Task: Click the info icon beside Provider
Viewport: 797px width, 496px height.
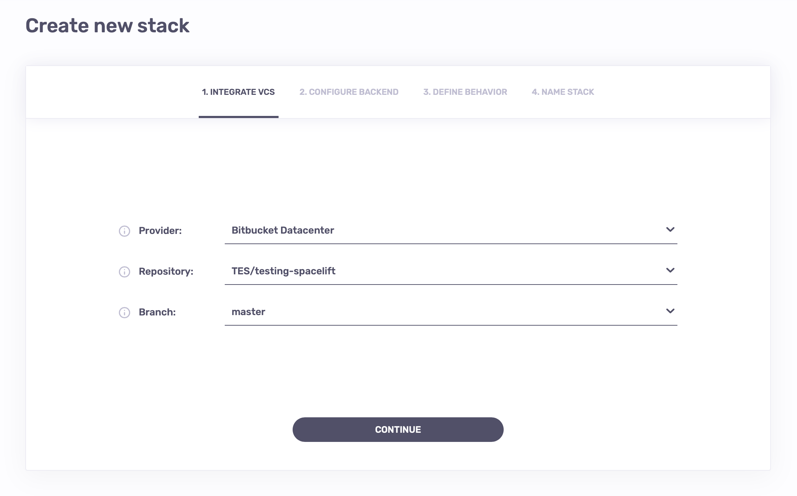Action: coord(124,231)
